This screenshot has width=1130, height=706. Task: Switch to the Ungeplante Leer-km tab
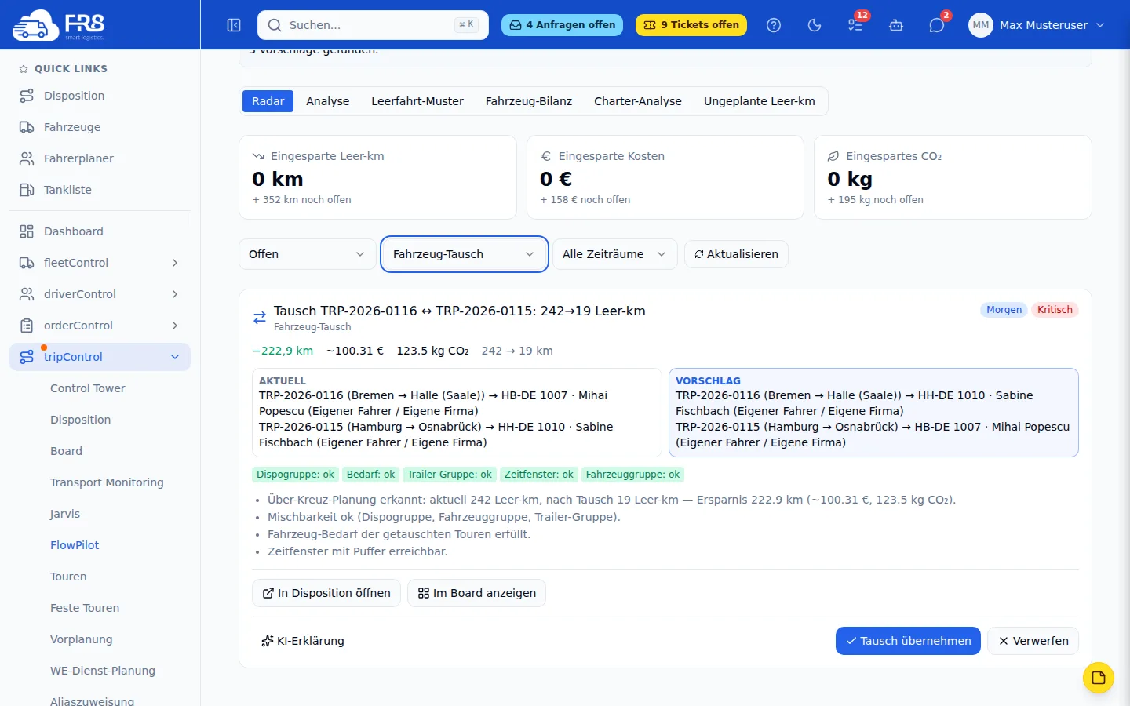coord(760,101)
